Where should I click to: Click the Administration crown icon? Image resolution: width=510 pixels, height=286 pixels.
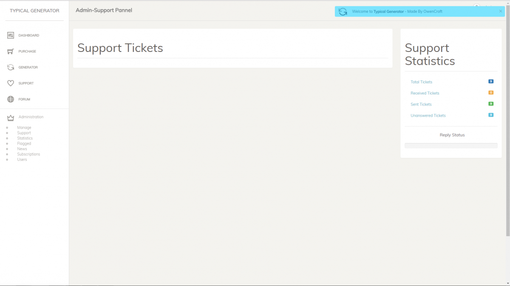(x=11, y=117)
